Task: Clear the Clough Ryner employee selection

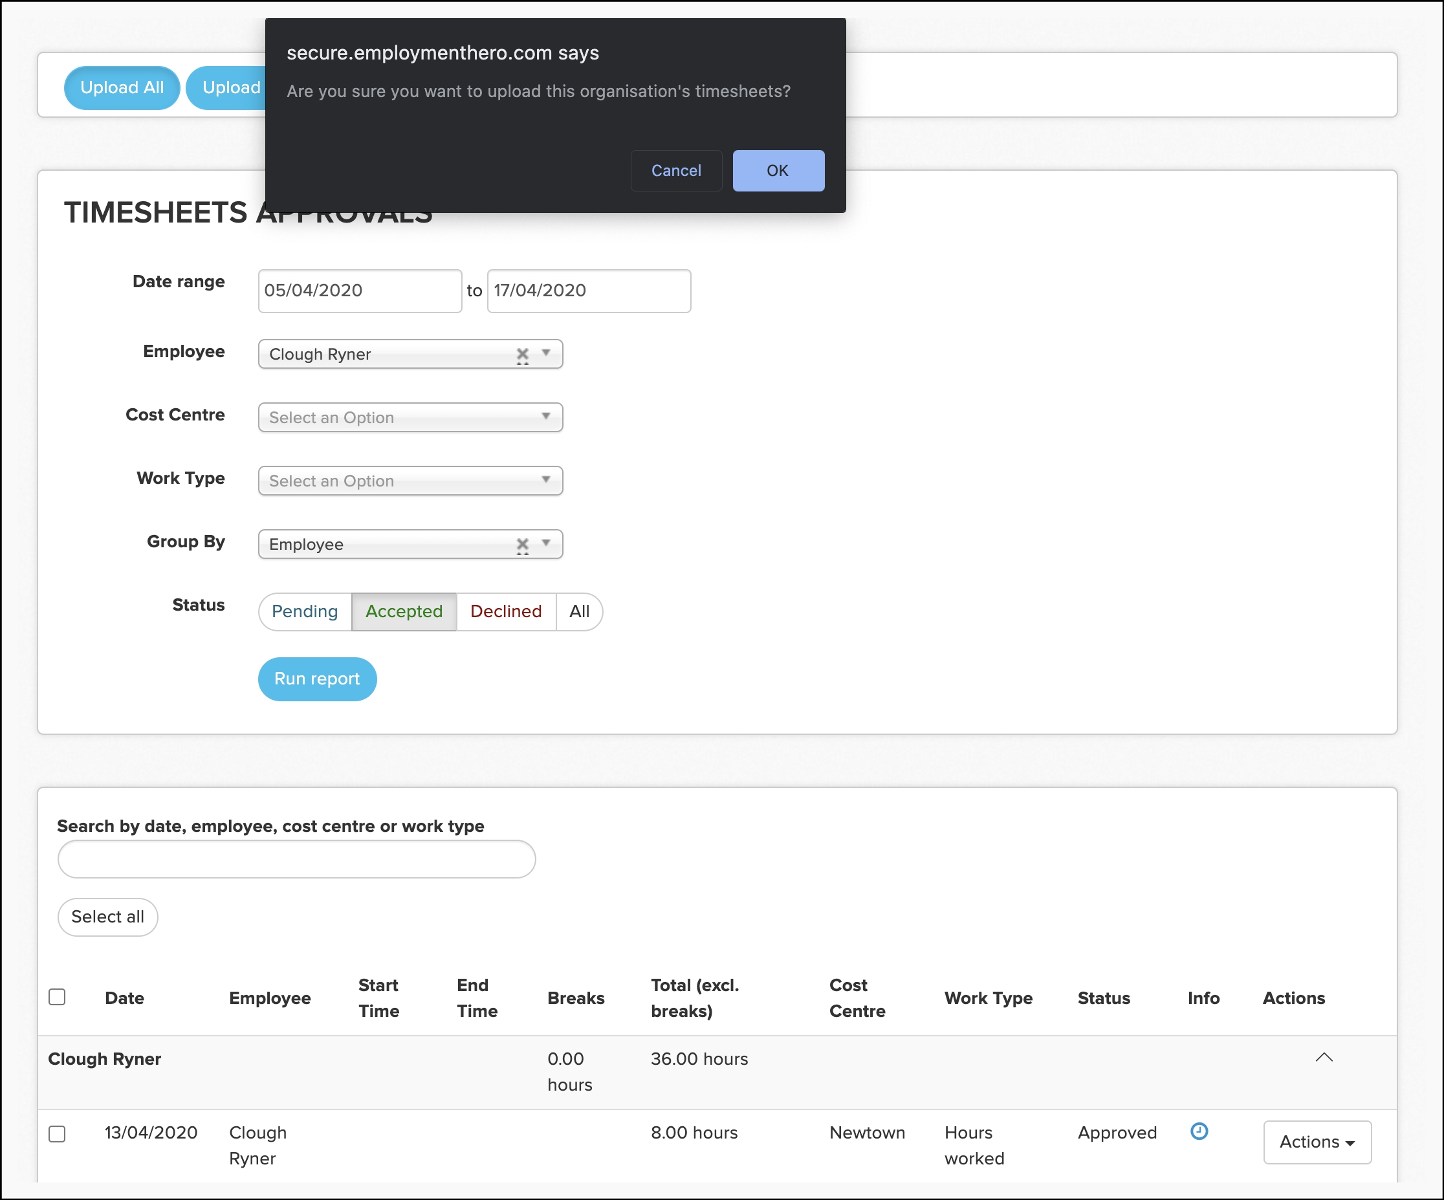Action: point(522,354)
